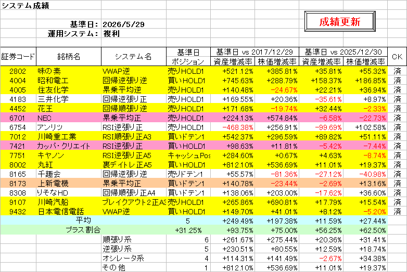Select the 順張り系 label cell
This screenshot has height=272, width=407.
click(134, 240)
